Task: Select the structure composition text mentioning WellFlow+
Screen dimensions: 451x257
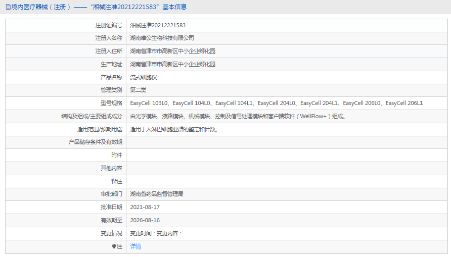Action: tap(238, 116)
